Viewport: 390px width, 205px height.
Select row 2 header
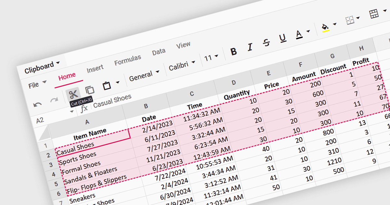(x=48, y=155)
